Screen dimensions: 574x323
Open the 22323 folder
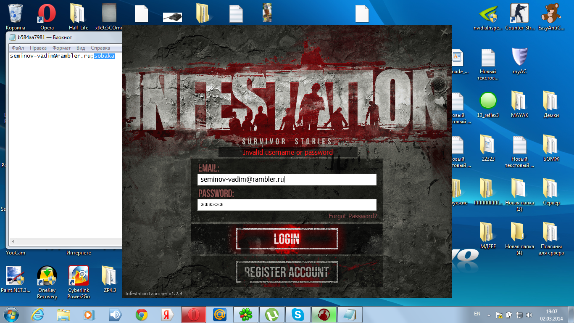tap(488, 148)
